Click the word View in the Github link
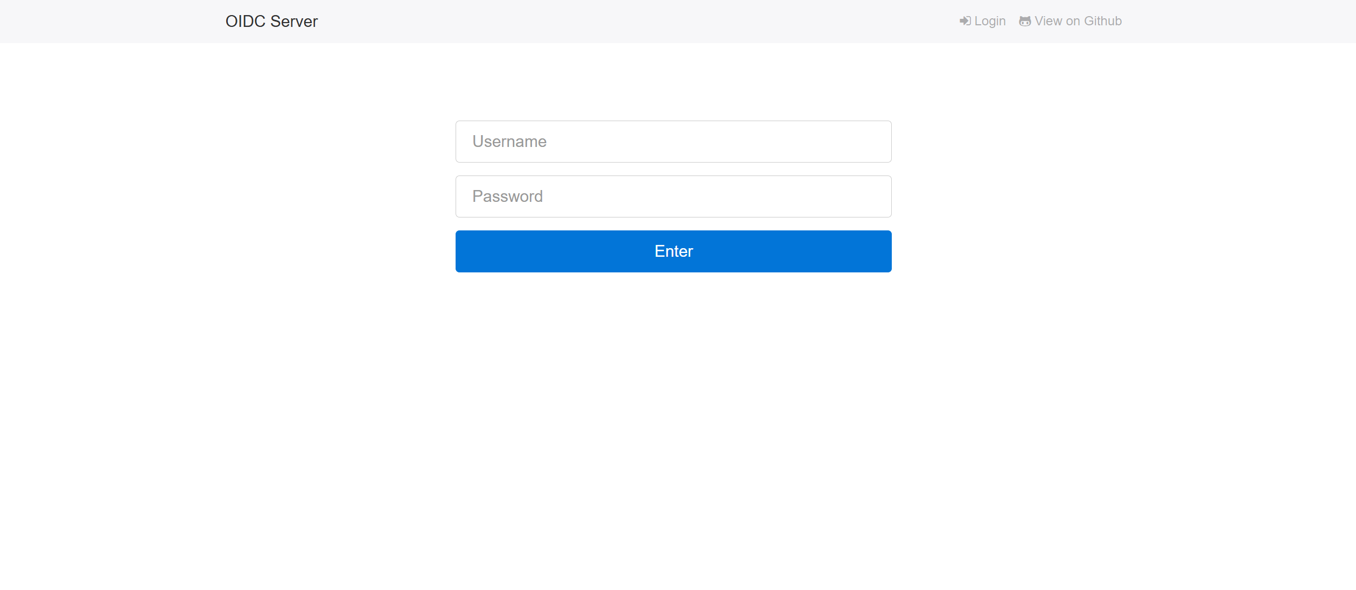The height and width of the screenshot is (590, 1356). coord(1049,21)
